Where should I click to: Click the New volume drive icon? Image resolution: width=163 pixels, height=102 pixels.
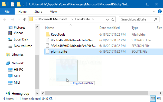click(10, 46)
